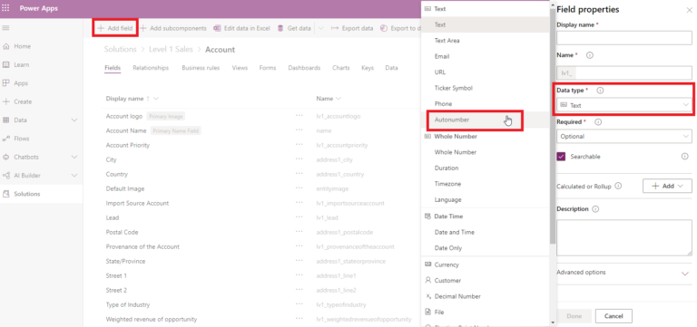Toggle the Searchable checkbox
This screenshot has width=697, height=327.
click(x=561, y=156)
